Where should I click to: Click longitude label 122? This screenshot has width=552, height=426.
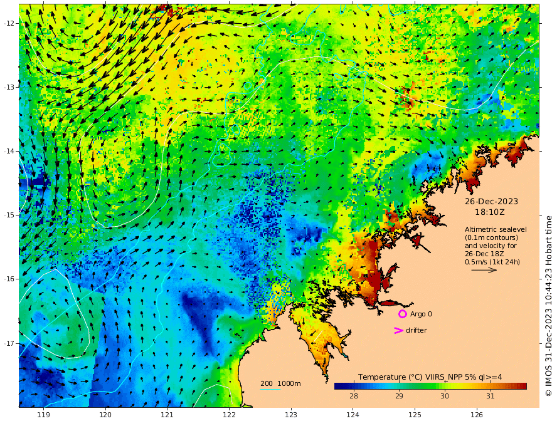coord(229,415)
